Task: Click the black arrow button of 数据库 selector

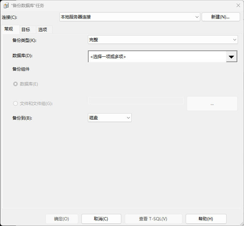Action: [232, 56]
